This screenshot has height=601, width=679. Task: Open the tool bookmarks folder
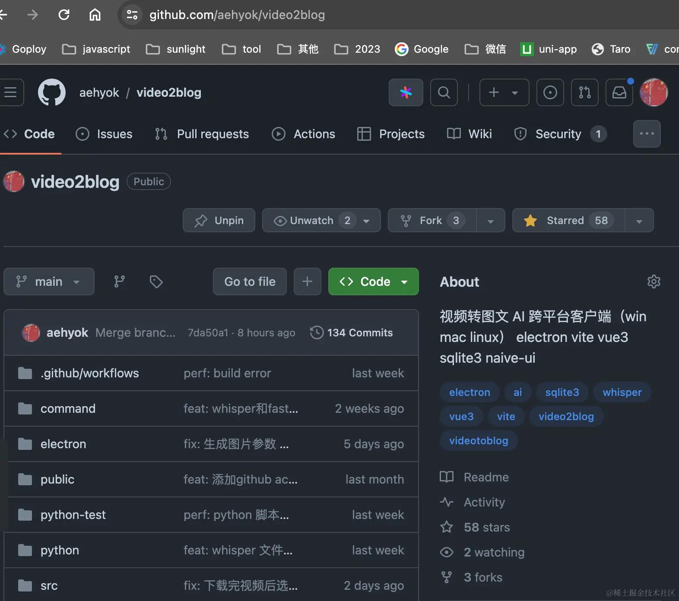(241, 49)
